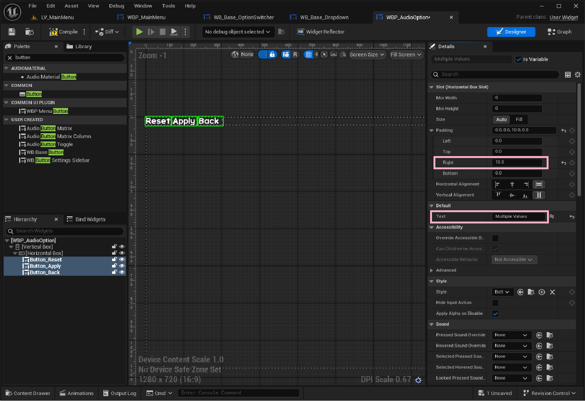Use selected asset for Hovered Sound Override
Viewport: 585px width, 401px height.
(539, 346)
